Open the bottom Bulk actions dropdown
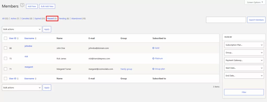 coord(22,88)
